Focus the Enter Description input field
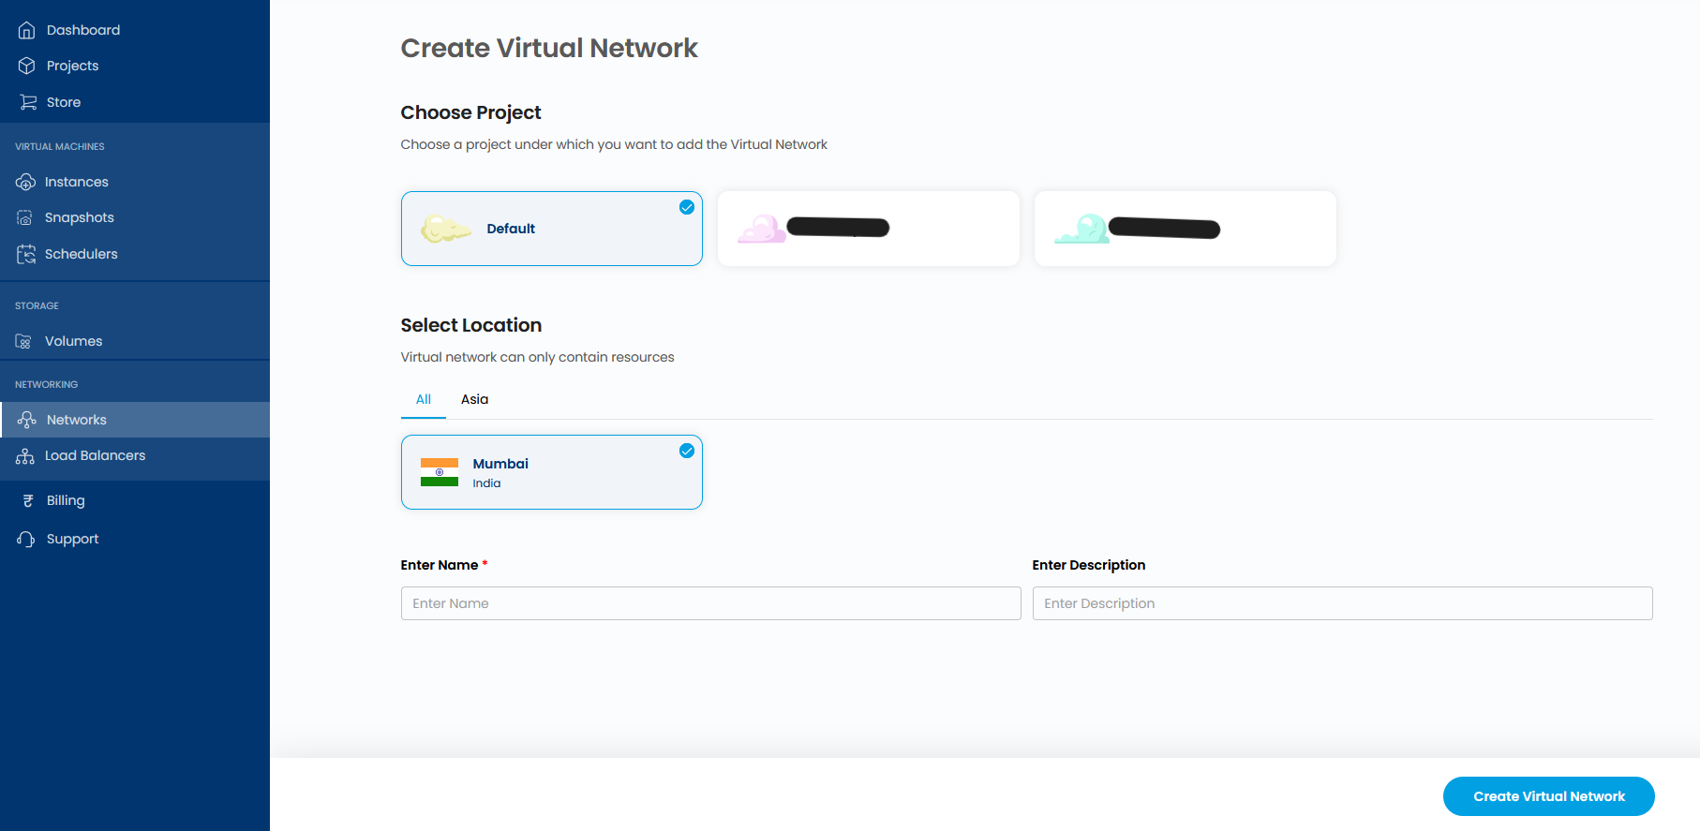Screen dimensions: 1700x831 click(1342, 603)
